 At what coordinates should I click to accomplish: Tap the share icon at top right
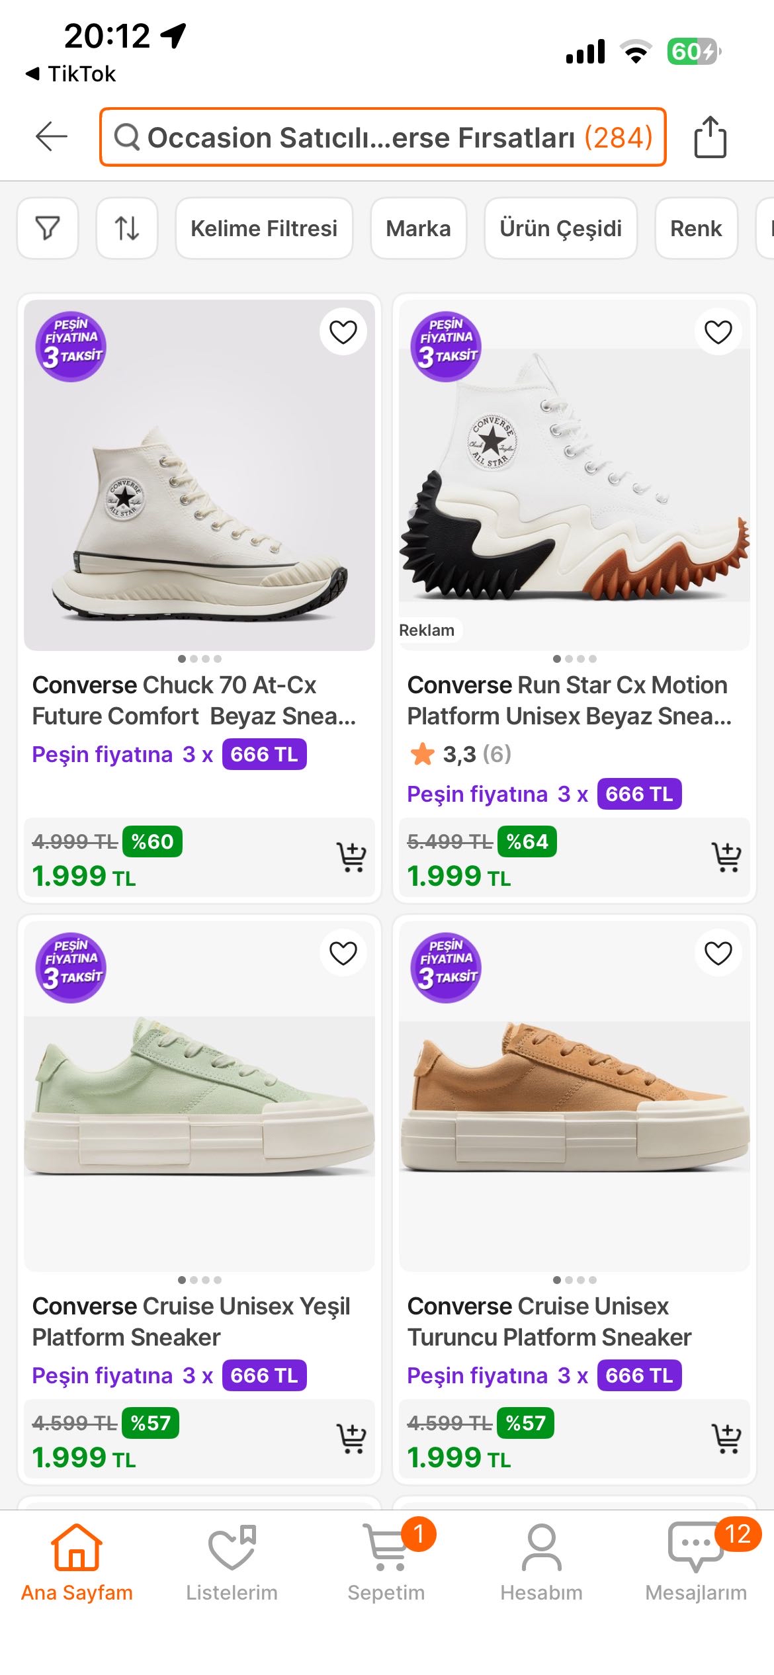(710, 137)
